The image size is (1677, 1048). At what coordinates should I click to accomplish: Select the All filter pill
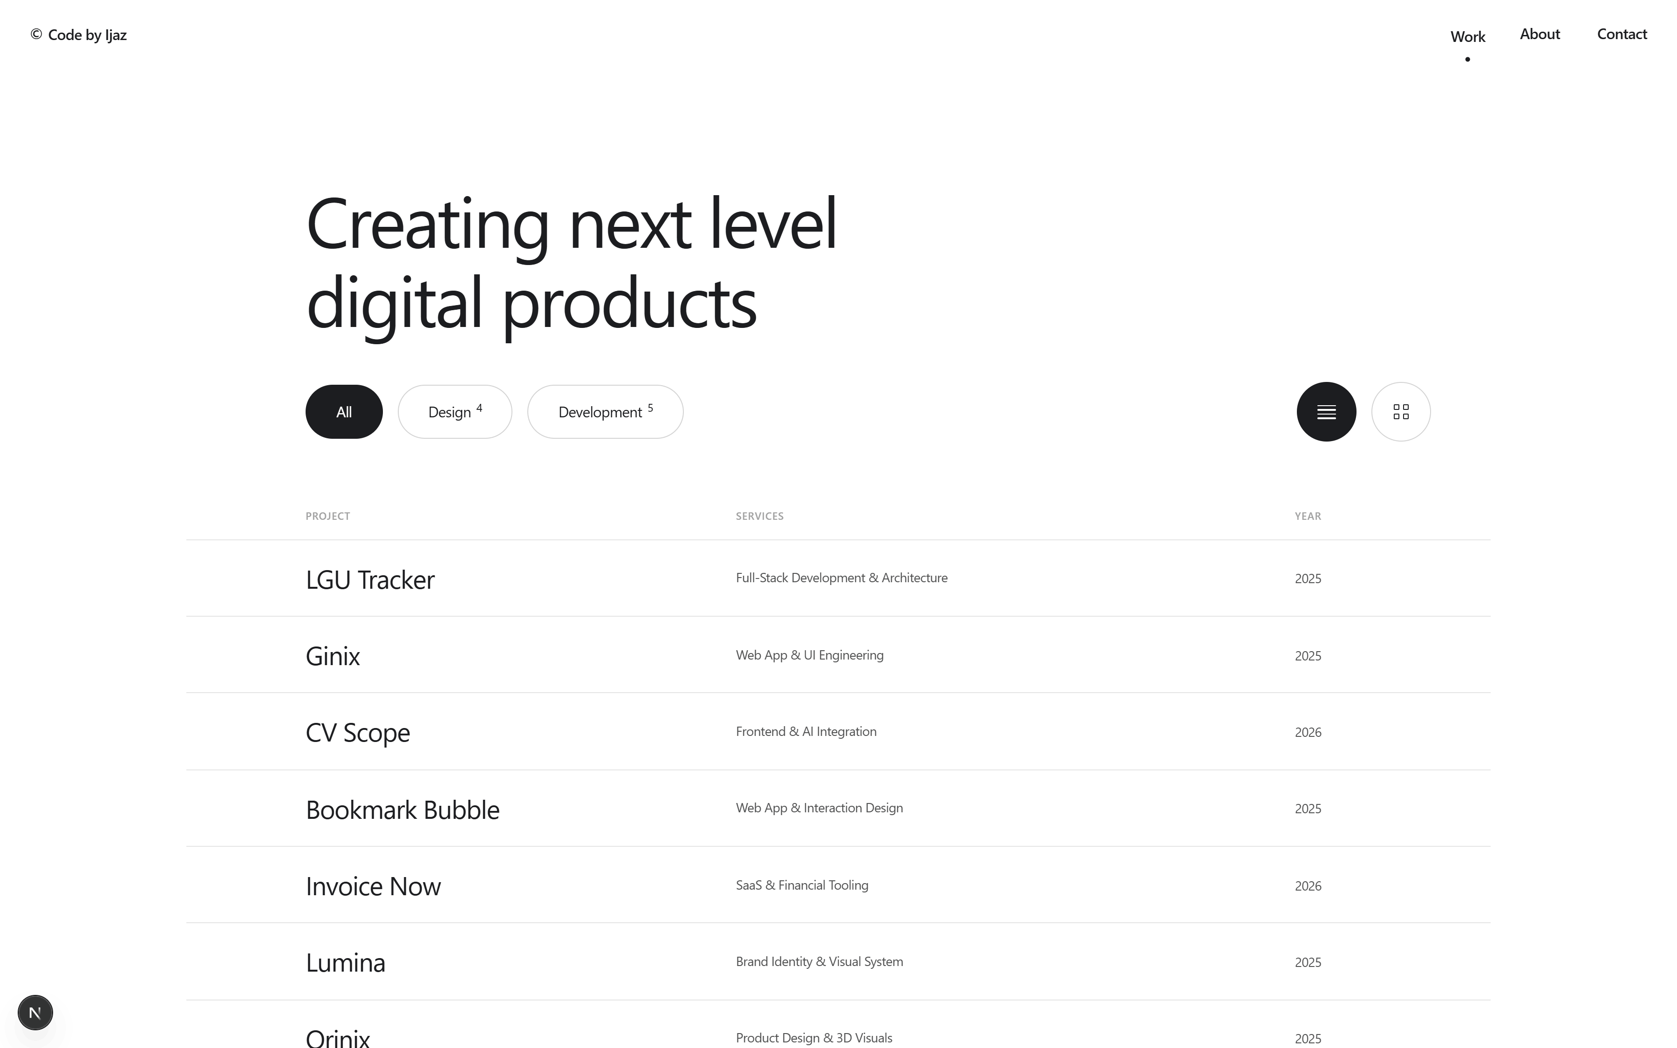click(344, 412)
